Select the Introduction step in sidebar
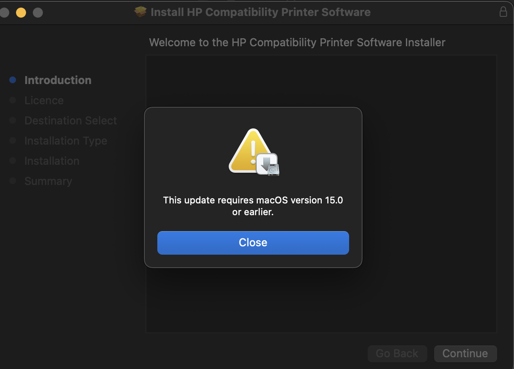The width and height of the screenshot is (514, 369). pyautogui.click(x=58, y=80)
